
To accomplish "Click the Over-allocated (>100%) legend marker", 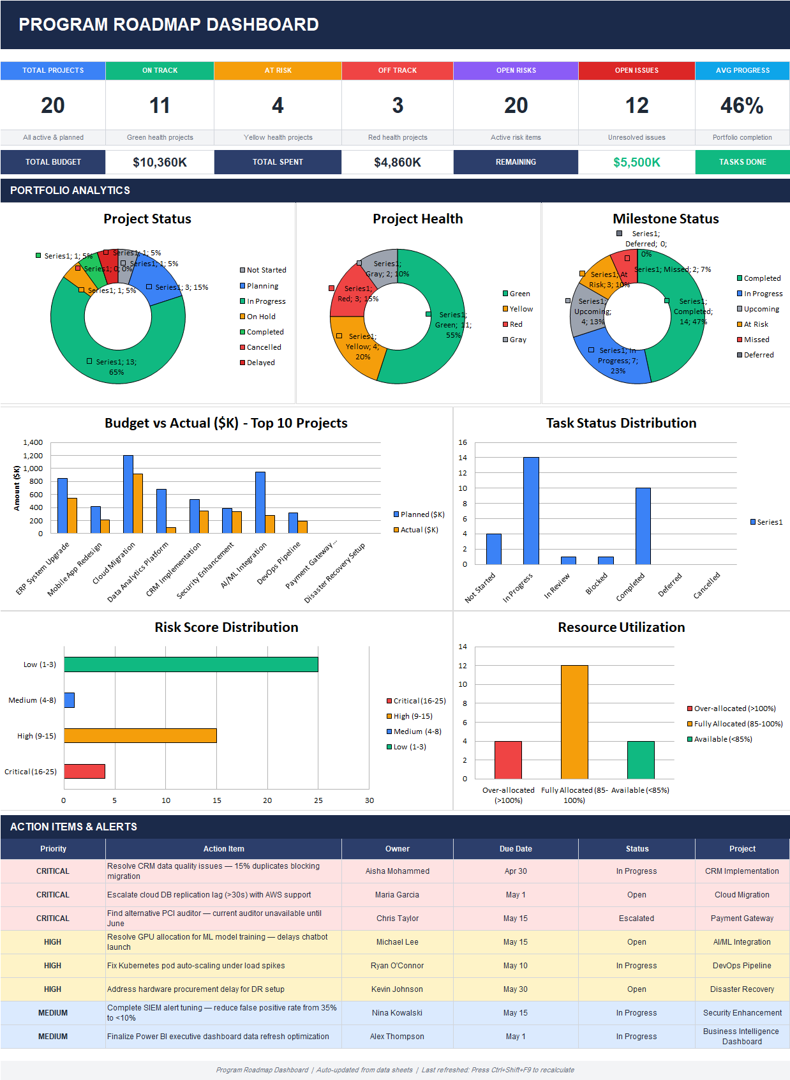I will [690, 709].
